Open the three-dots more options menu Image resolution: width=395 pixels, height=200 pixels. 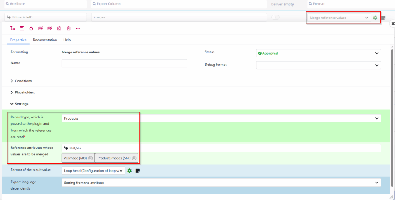point(78,28)
